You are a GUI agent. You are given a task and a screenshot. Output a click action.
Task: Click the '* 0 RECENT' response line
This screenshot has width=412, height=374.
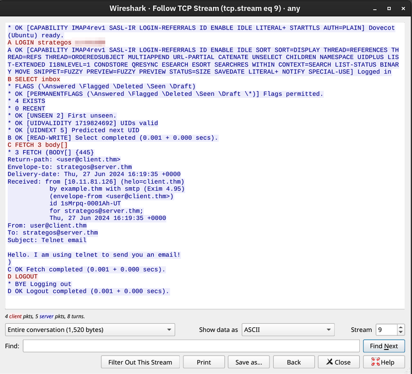coord(26,108)
